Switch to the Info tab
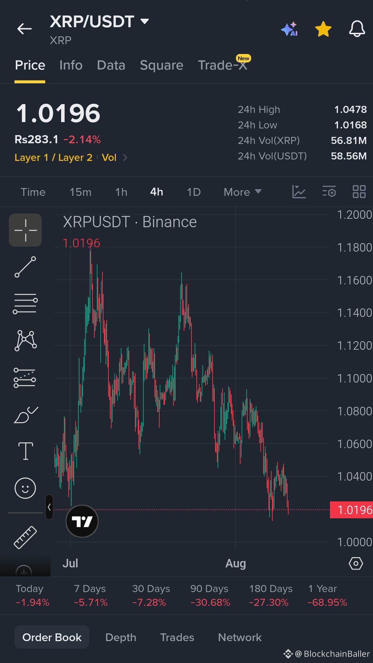373x663 pixels. click(x=71, y=65)
